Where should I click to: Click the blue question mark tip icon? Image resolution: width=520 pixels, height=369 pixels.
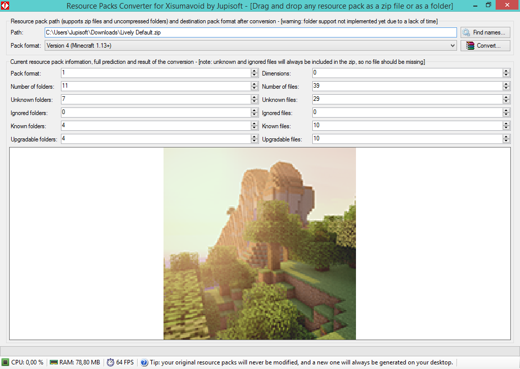click(144, 362)
